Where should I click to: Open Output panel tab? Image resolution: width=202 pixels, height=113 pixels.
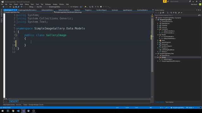(25, 105)
